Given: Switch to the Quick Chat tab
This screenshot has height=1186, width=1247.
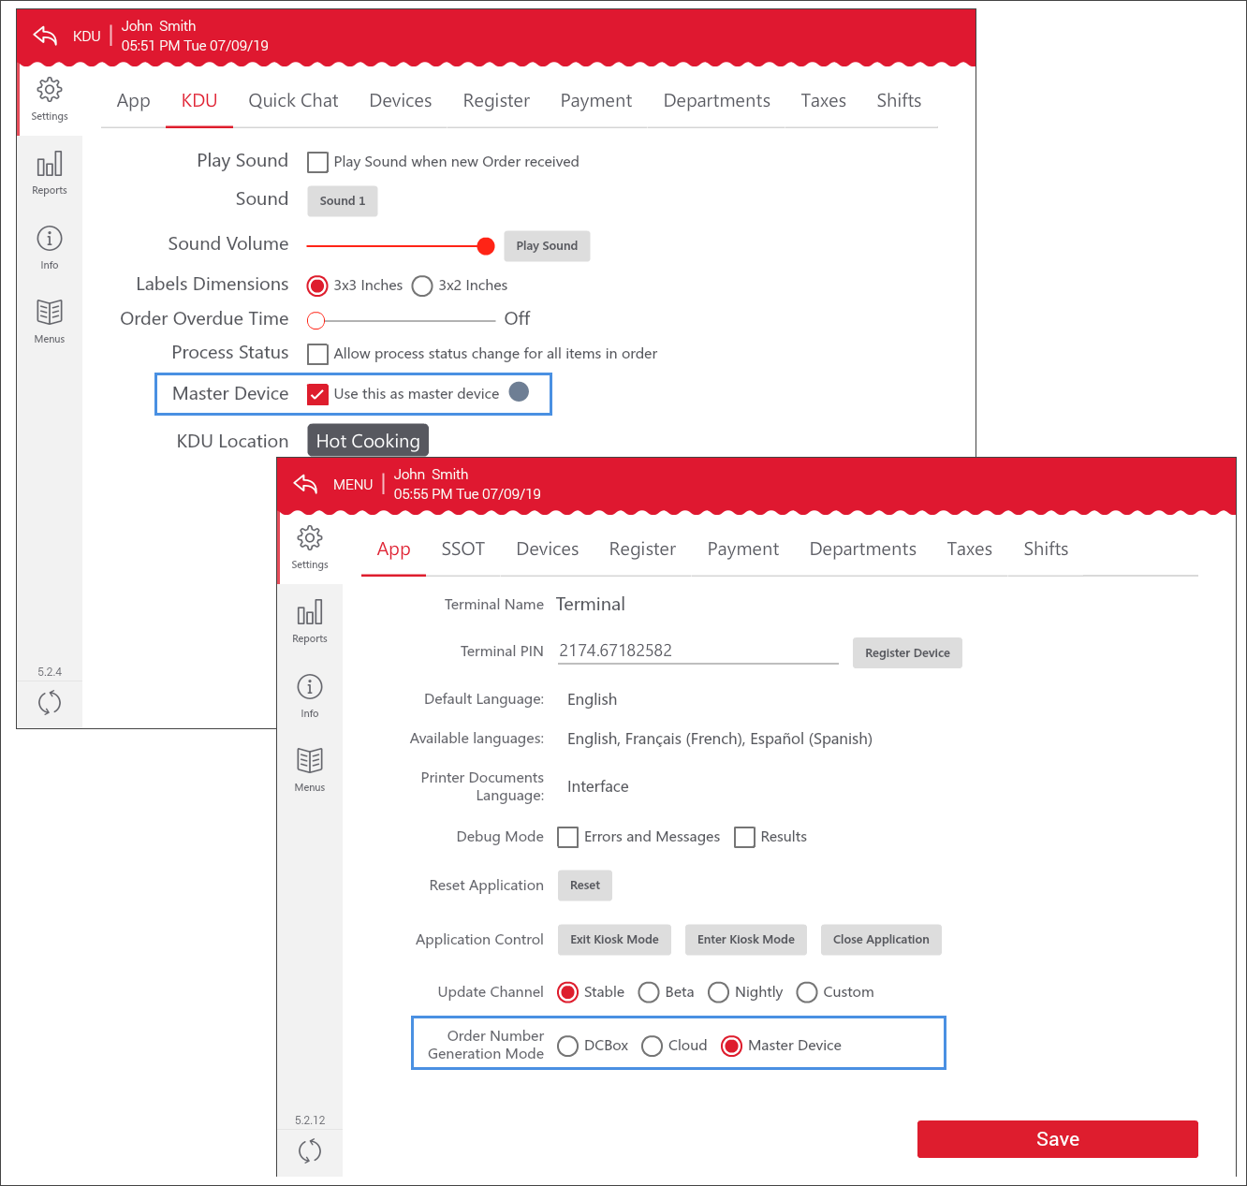Looking at the screenshot, I should (293, 101).
